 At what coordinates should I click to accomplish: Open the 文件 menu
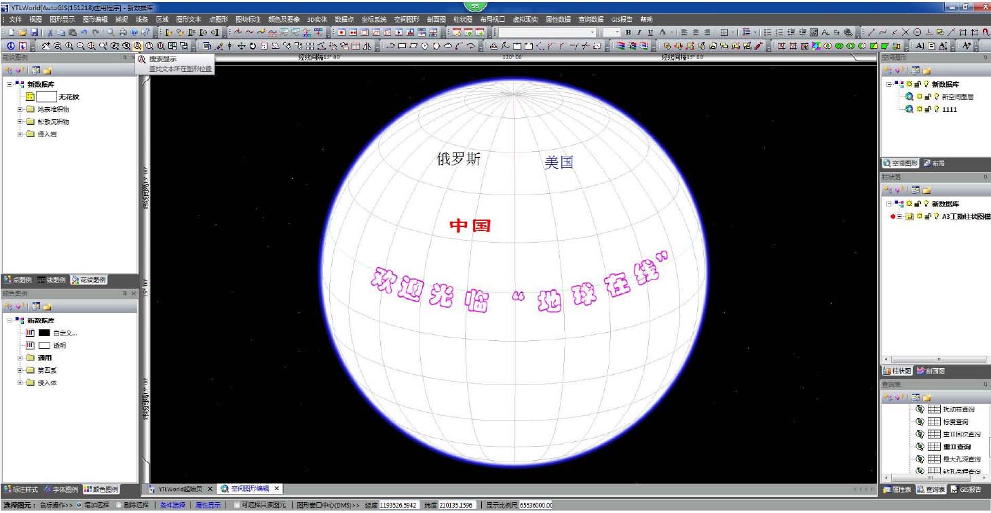[16, 20]
